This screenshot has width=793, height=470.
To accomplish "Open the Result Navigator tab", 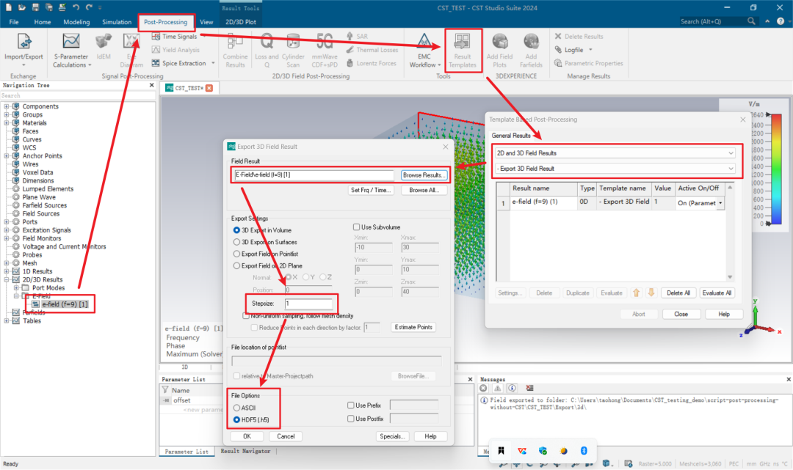I will (245, 452).
